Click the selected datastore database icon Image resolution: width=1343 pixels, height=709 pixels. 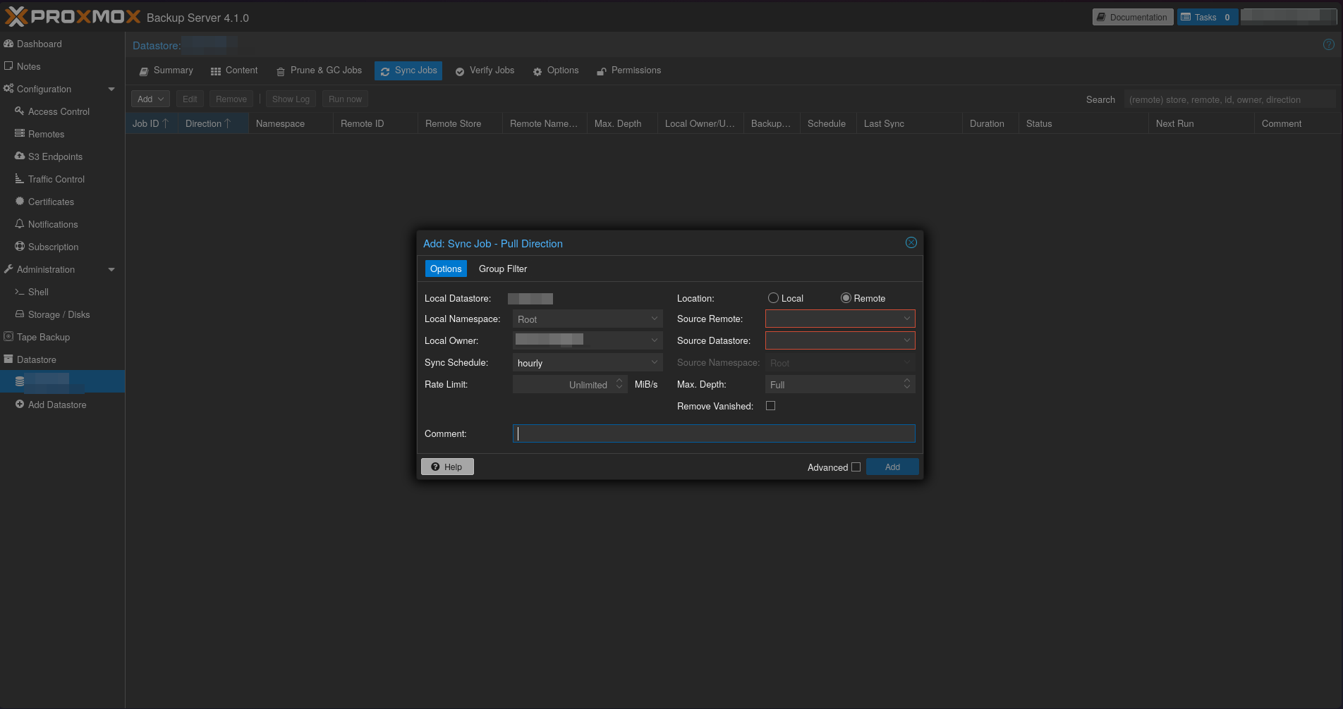pos(20,381)
